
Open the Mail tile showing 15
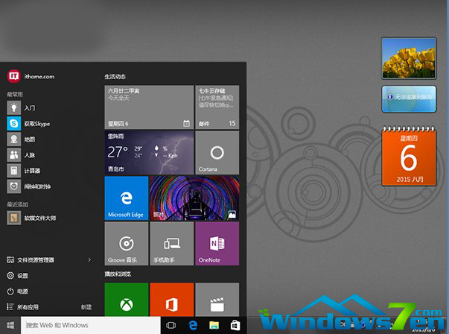tap(217, 107)
